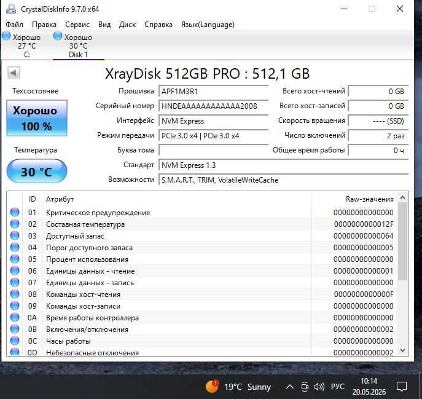Click status orb of Время работы контроллера row
The width and height of the screenshot is (422, 399).
pyautogui.click(x=15, y=317)
